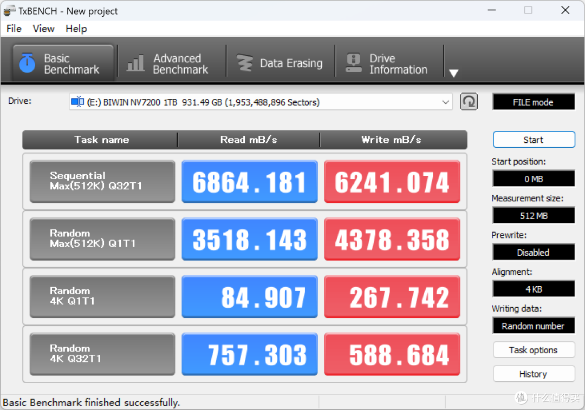The height and width of the screenshot is (410, 585).
Task: Open the Help menu
Action: coord(76,29)
